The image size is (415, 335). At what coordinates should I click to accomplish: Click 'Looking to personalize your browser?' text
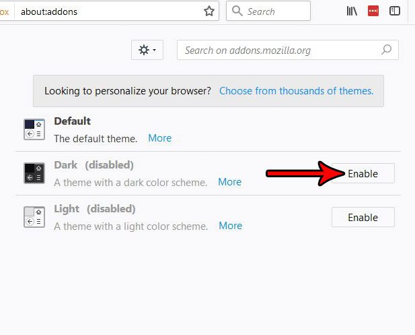pyautogui.click(x=128, y=91)
